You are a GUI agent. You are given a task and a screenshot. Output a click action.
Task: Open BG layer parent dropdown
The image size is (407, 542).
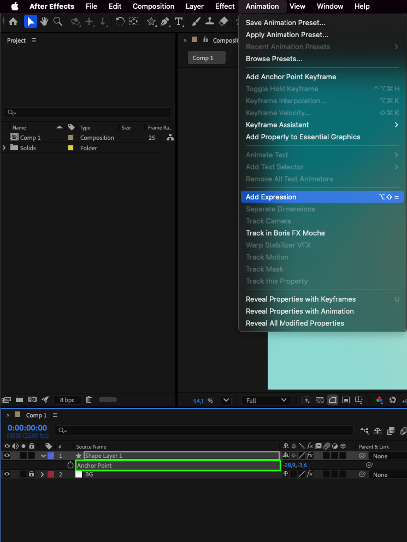(x=388, y=475)
